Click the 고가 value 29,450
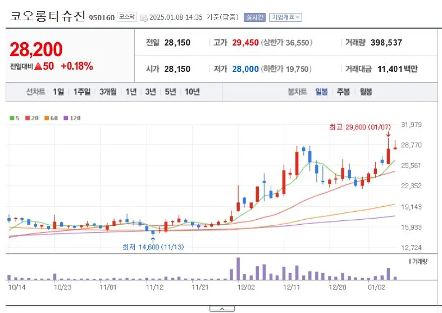 pos(245,43)
